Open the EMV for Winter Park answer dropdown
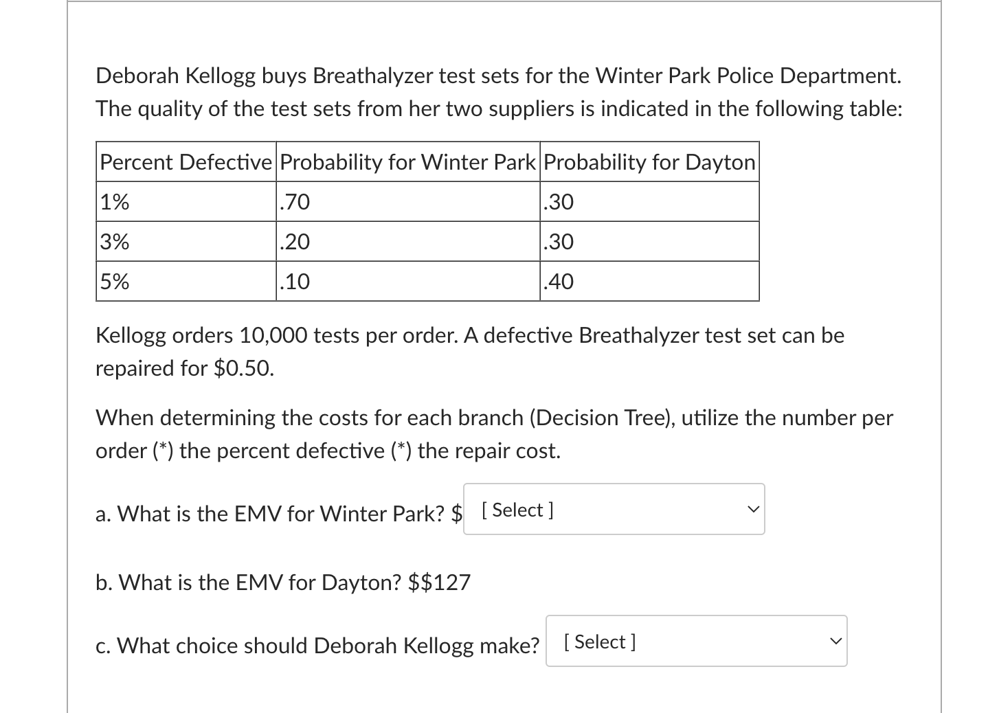The width and height of the screenshot is (999, 713). 614,509
